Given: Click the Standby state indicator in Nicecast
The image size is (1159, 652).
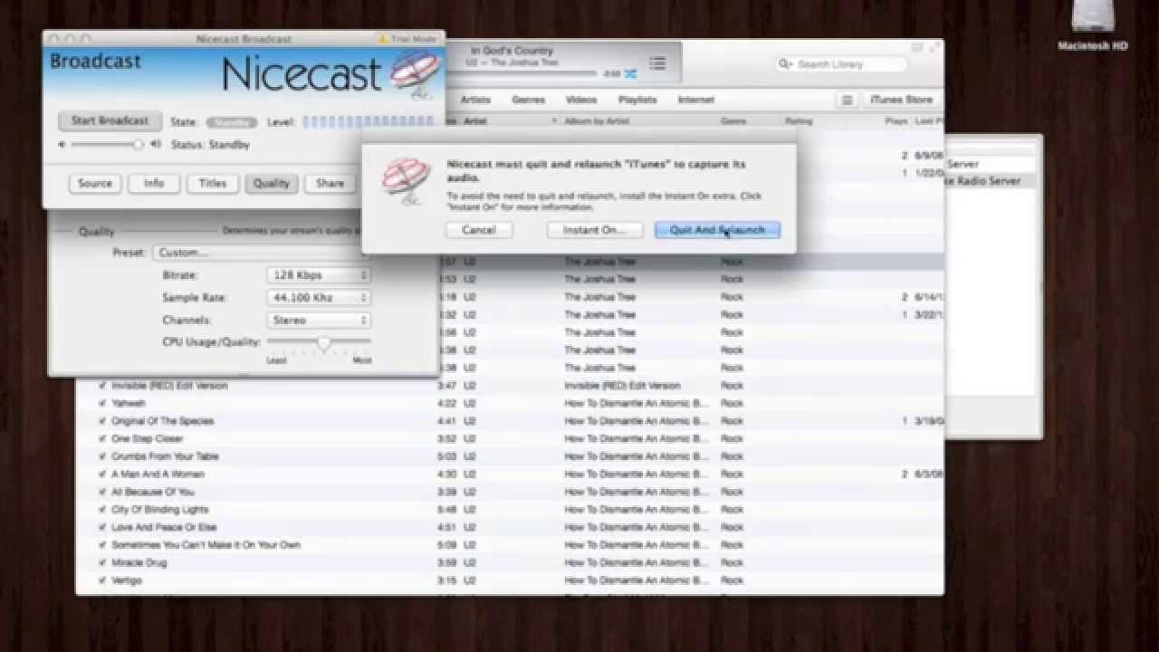Looking at the screenshot, I should (231, 122).
